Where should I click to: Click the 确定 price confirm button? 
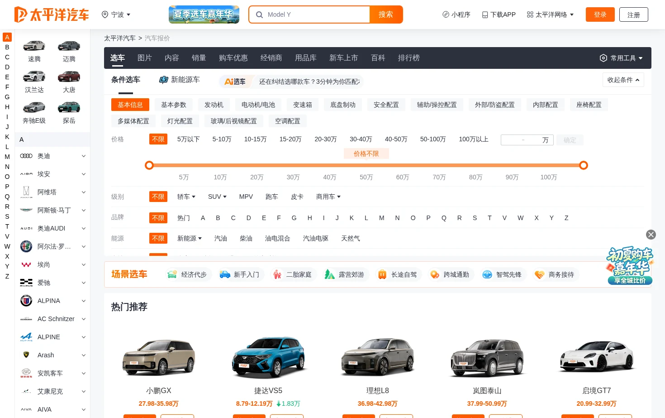point(570,140)
